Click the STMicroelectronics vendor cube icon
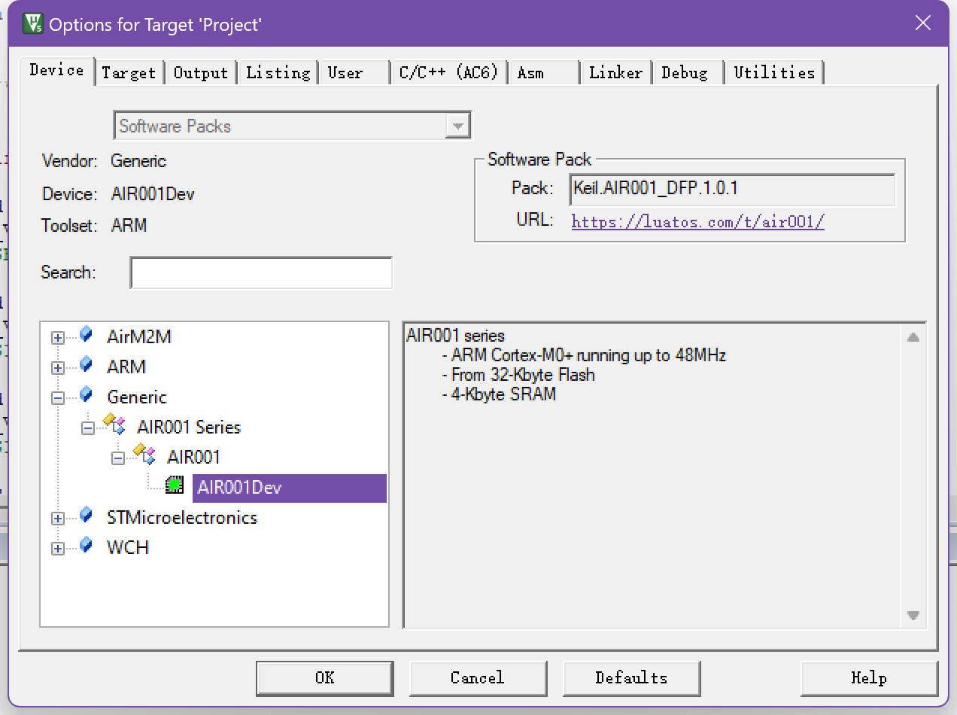957x715 pixels. pos(87,516)
